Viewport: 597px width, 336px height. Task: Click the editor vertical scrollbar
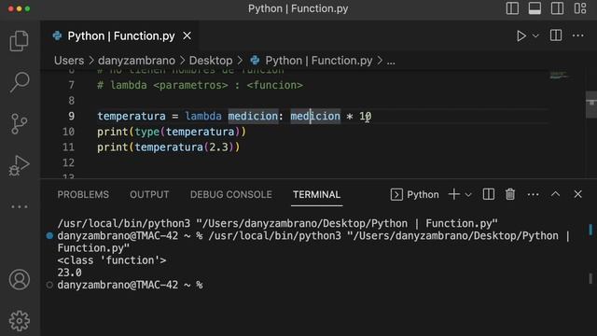point(590,105)
